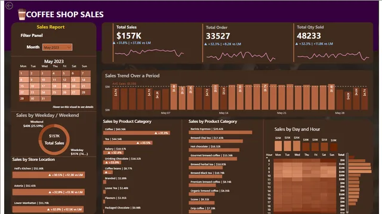Screen dimensions: 382x214
Task: Select the Brewed Black tea bar
Action: click(205, 176)
